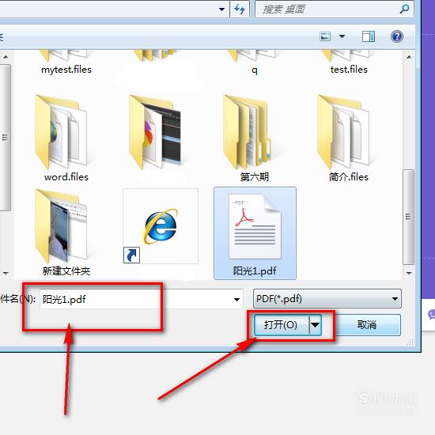Open the address bar history dropdown arrow
Screen dimensions: 435x435
click(221, 9)
